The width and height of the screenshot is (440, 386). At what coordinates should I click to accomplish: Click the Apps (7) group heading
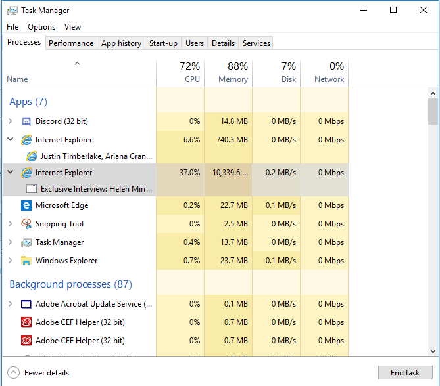28,102
